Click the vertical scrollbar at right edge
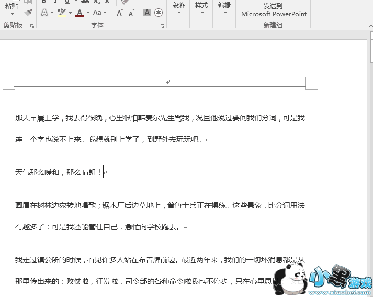 (371, 51)
